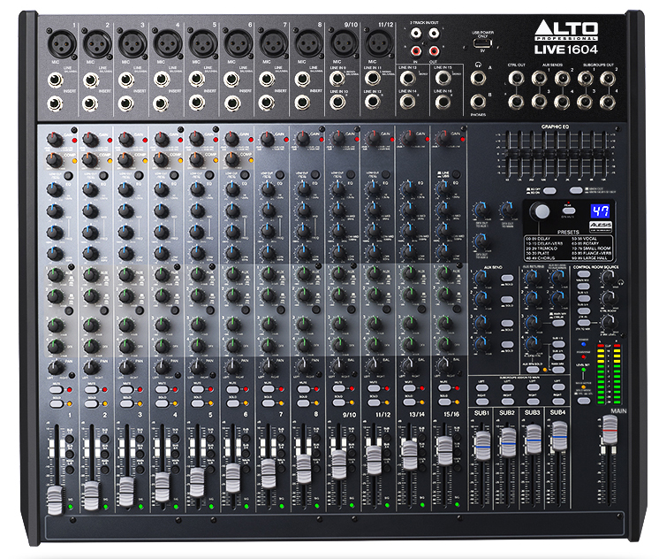Click the channel 1 XLR mic input
The image size is (659, 559).
click(x=62, y=43)
